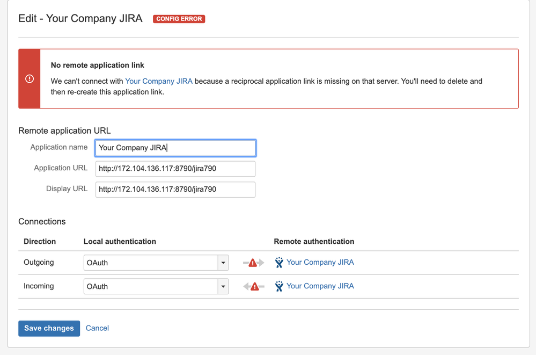
Task: Open Your Company JIRA link in Incoming row
Action: 320,286
